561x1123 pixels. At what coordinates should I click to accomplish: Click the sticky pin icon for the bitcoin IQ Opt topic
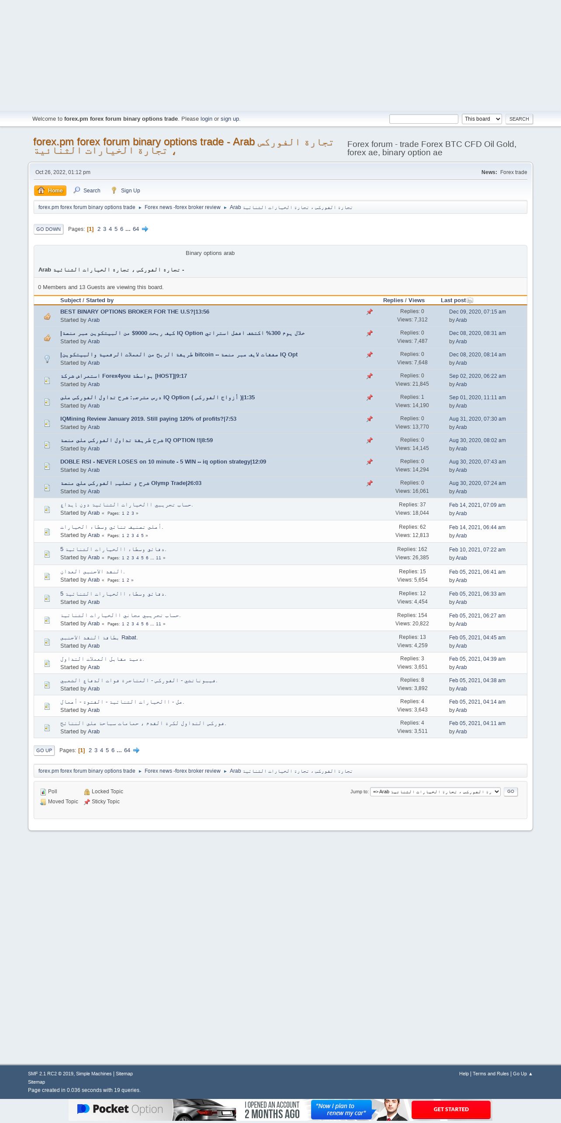[370, 355]
